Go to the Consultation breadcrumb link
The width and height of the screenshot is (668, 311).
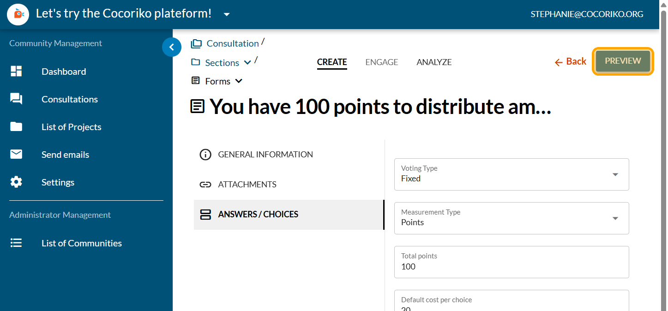tap(232, 43)
